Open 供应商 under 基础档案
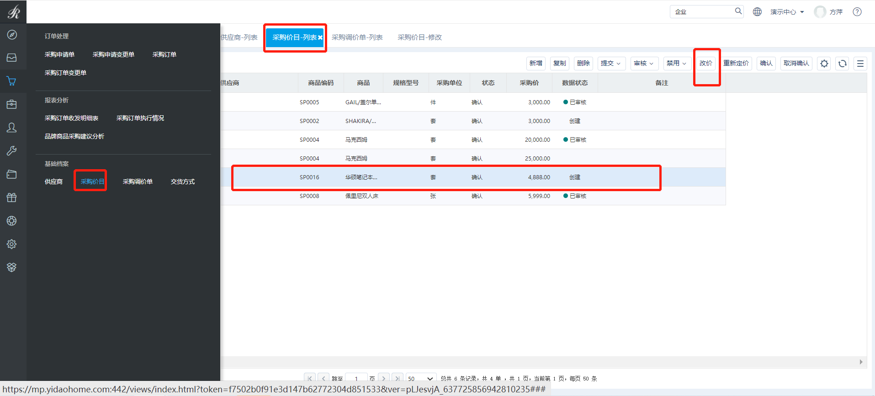The height and width of the screenshot is (396, 875). coord(53,182)
